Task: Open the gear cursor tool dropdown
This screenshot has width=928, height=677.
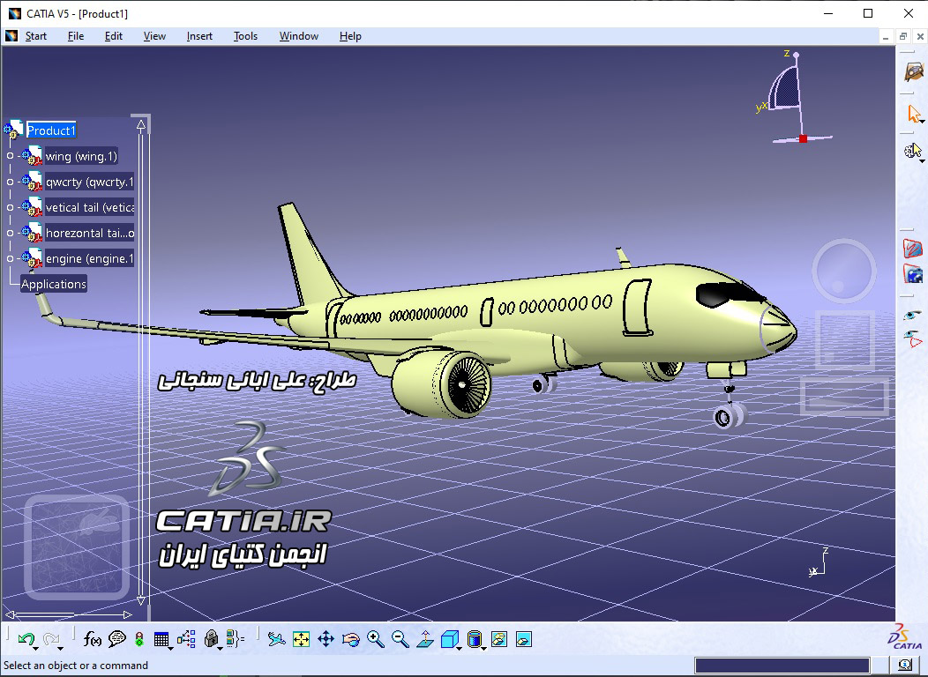Action: (923, 160)
